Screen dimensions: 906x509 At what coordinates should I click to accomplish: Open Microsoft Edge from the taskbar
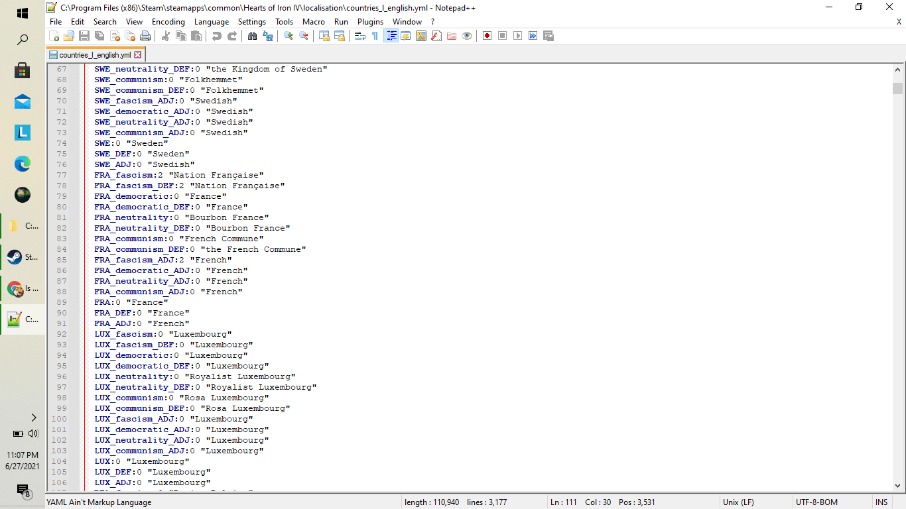(23, 164)
